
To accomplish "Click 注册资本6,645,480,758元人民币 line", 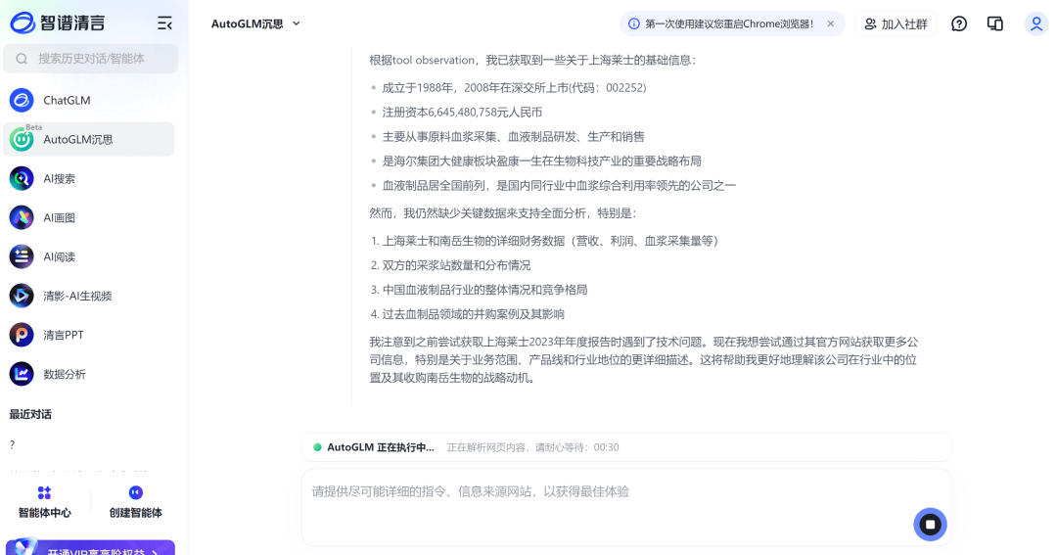I will [462, 112].
